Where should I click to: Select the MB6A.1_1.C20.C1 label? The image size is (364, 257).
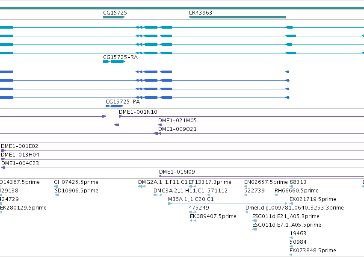(191, 199)
